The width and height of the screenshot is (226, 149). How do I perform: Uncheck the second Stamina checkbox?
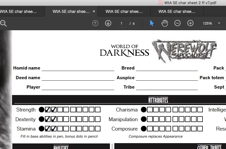tap(54, 128)
